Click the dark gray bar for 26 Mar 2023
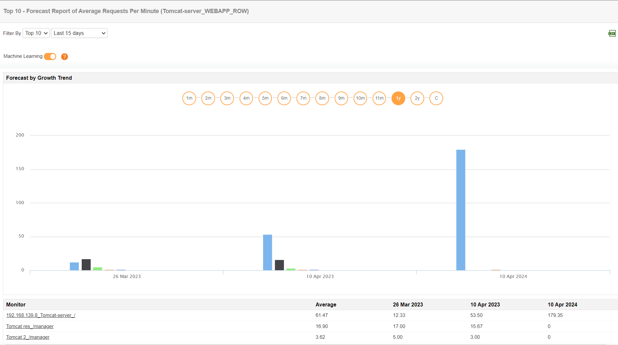Image resolution: width=618 pixels, height=345 pixels. point(86,265)
